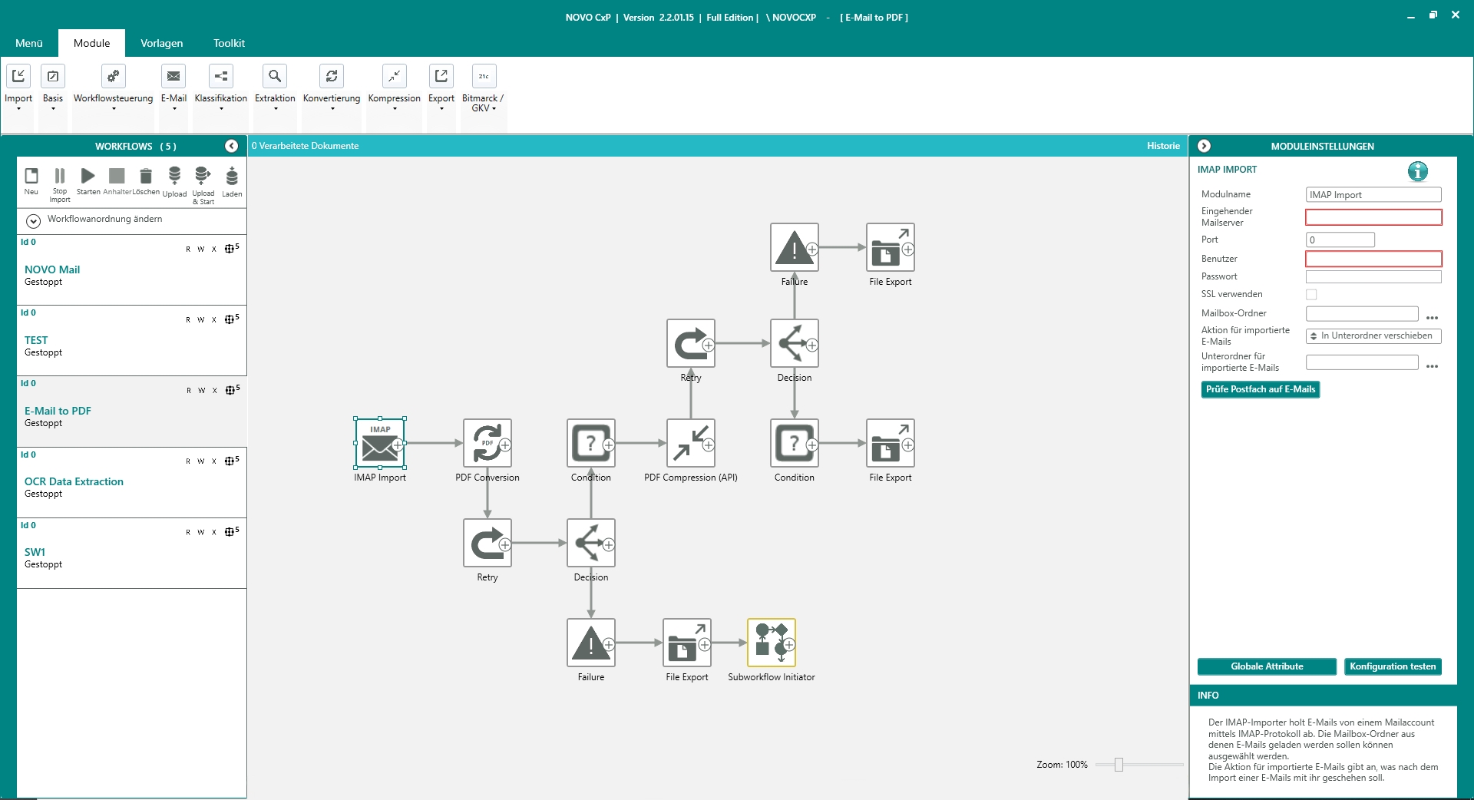
Task: Select the PDF Compression (API) node
Action: (691, 443)
